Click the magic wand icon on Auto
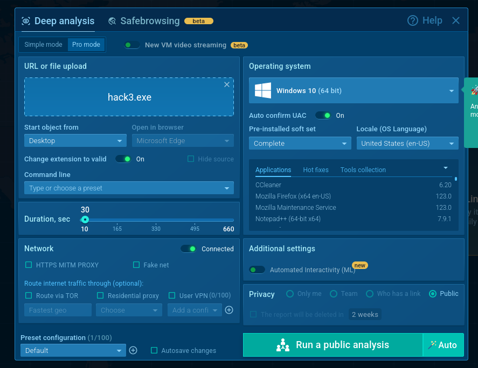 [432, 345]
